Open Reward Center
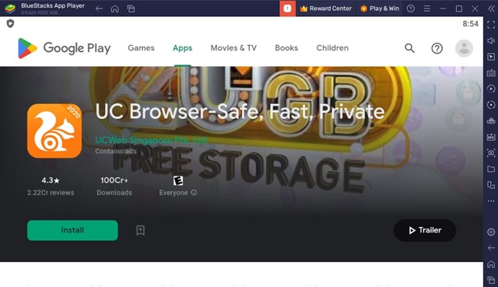Image resolution: width=498 pixels, height=287 pixels. point(326,9)
